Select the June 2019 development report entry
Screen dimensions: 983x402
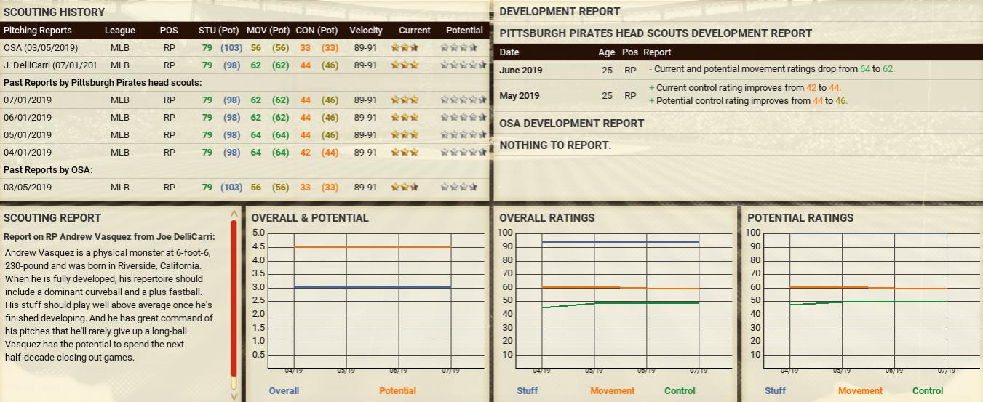point(520,70)
